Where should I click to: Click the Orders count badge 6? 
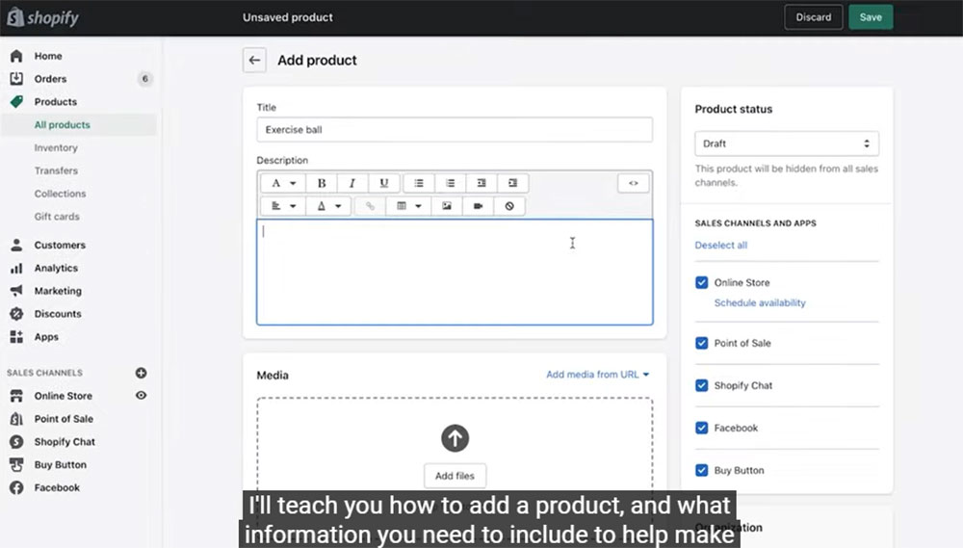pos(145,79)
